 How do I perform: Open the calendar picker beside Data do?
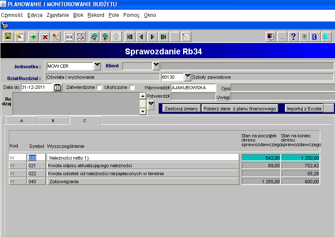click(x=58, y=88)
